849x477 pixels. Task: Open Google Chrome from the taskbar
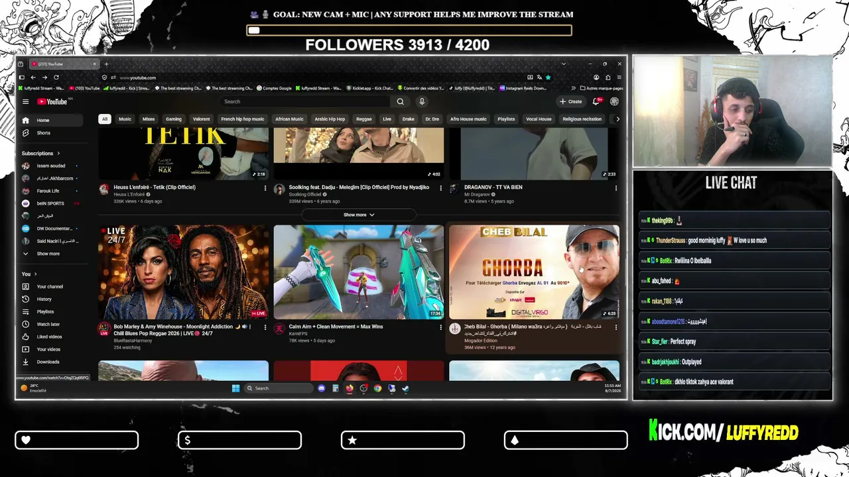(377, 388)
